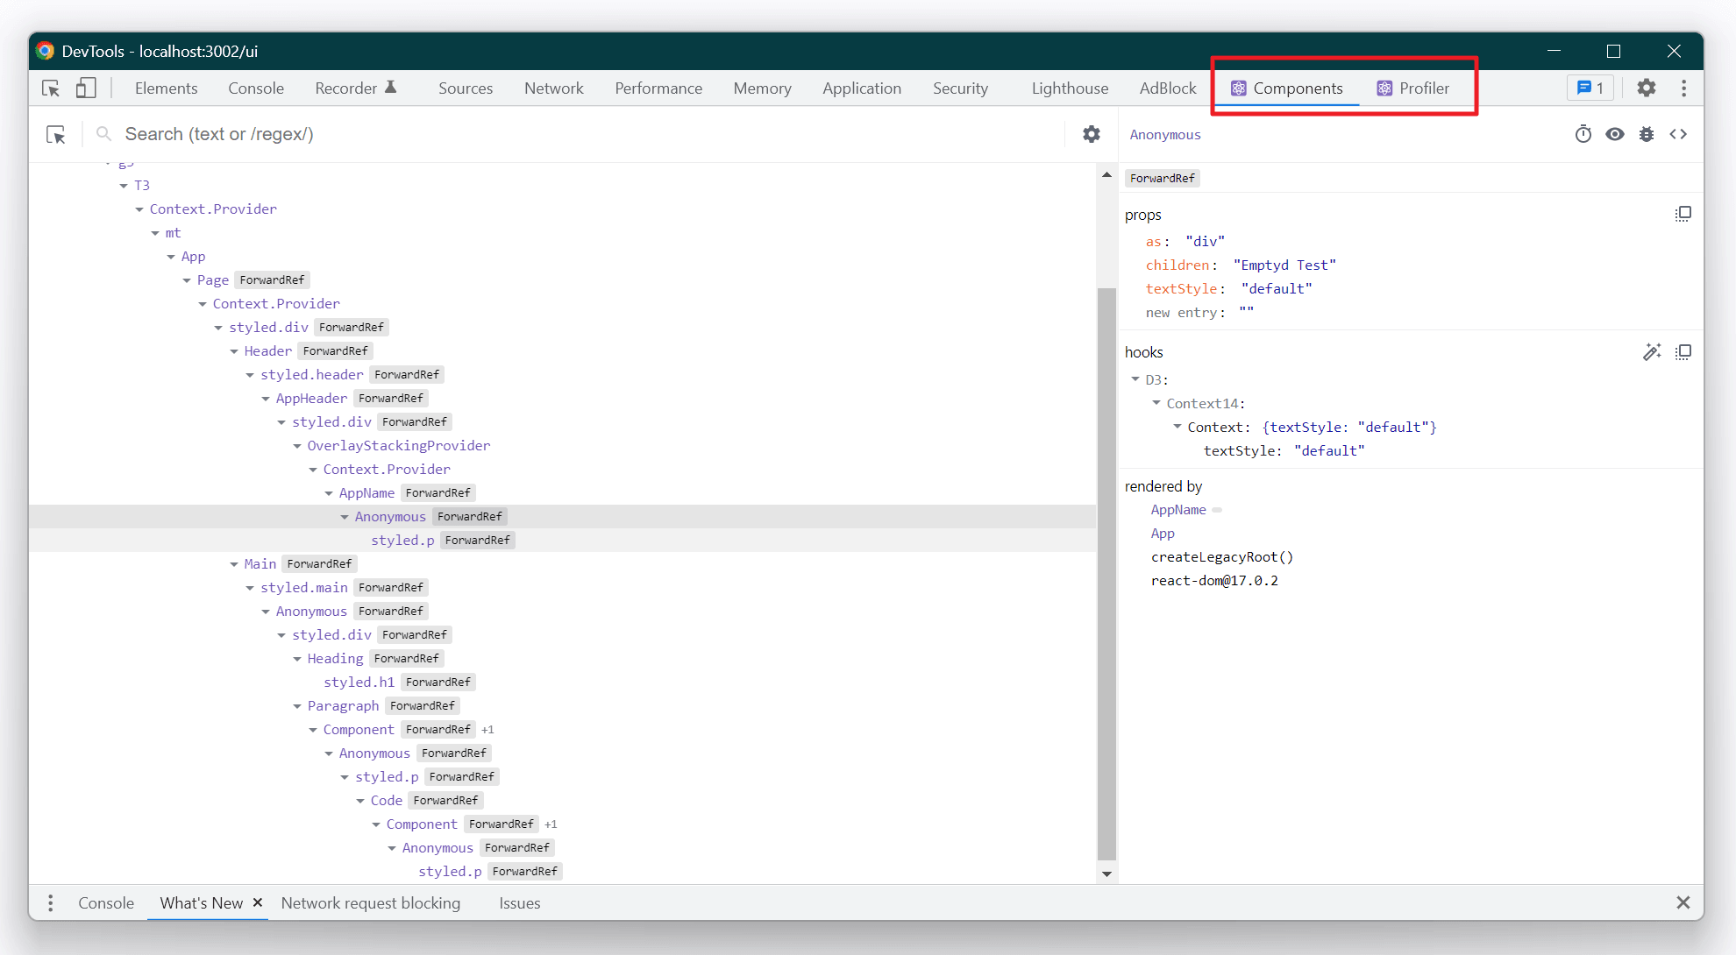Open the Issues drawer tab
Image resolution: width=1736 pixels, height=955 pixels.
(520, 903)
